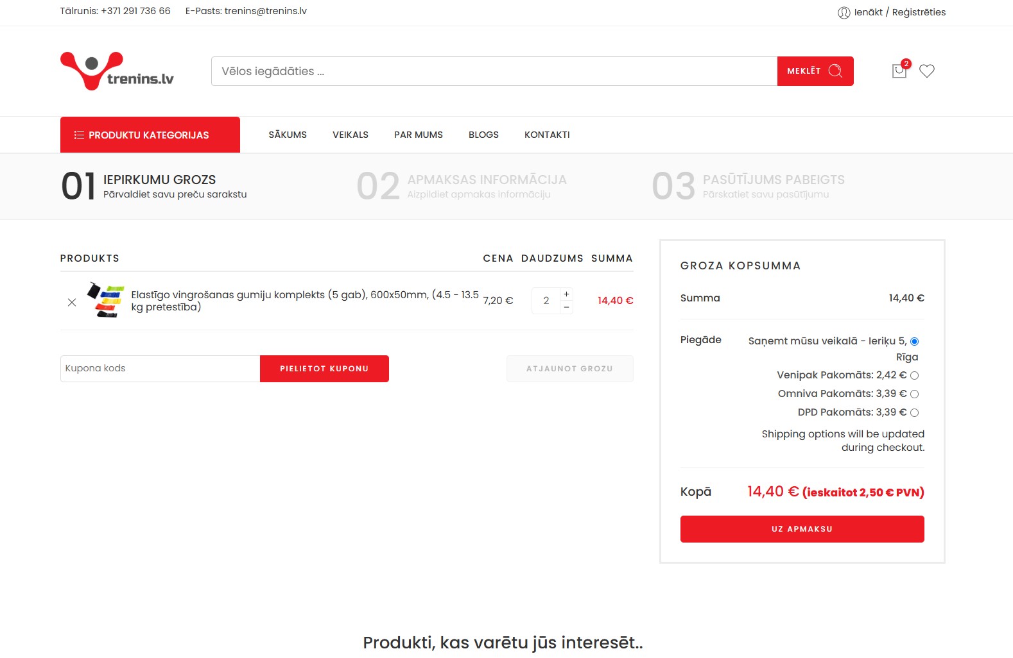Image resolution: width=1013 pixels, height=658 pixels.
Task: Decrease product quantity with minus
Action: pyautogui.click(x=566, y=307)
